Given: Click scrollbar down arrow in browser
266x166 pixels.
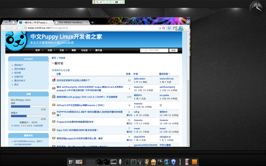Looking at the screenshot, I should click(x=188, y=145).
